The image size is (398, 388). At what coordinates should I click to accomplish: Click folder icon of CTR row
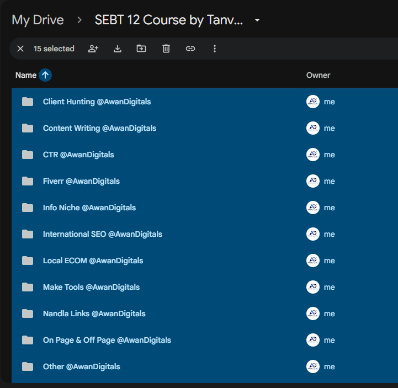click(x=28, y=155)
